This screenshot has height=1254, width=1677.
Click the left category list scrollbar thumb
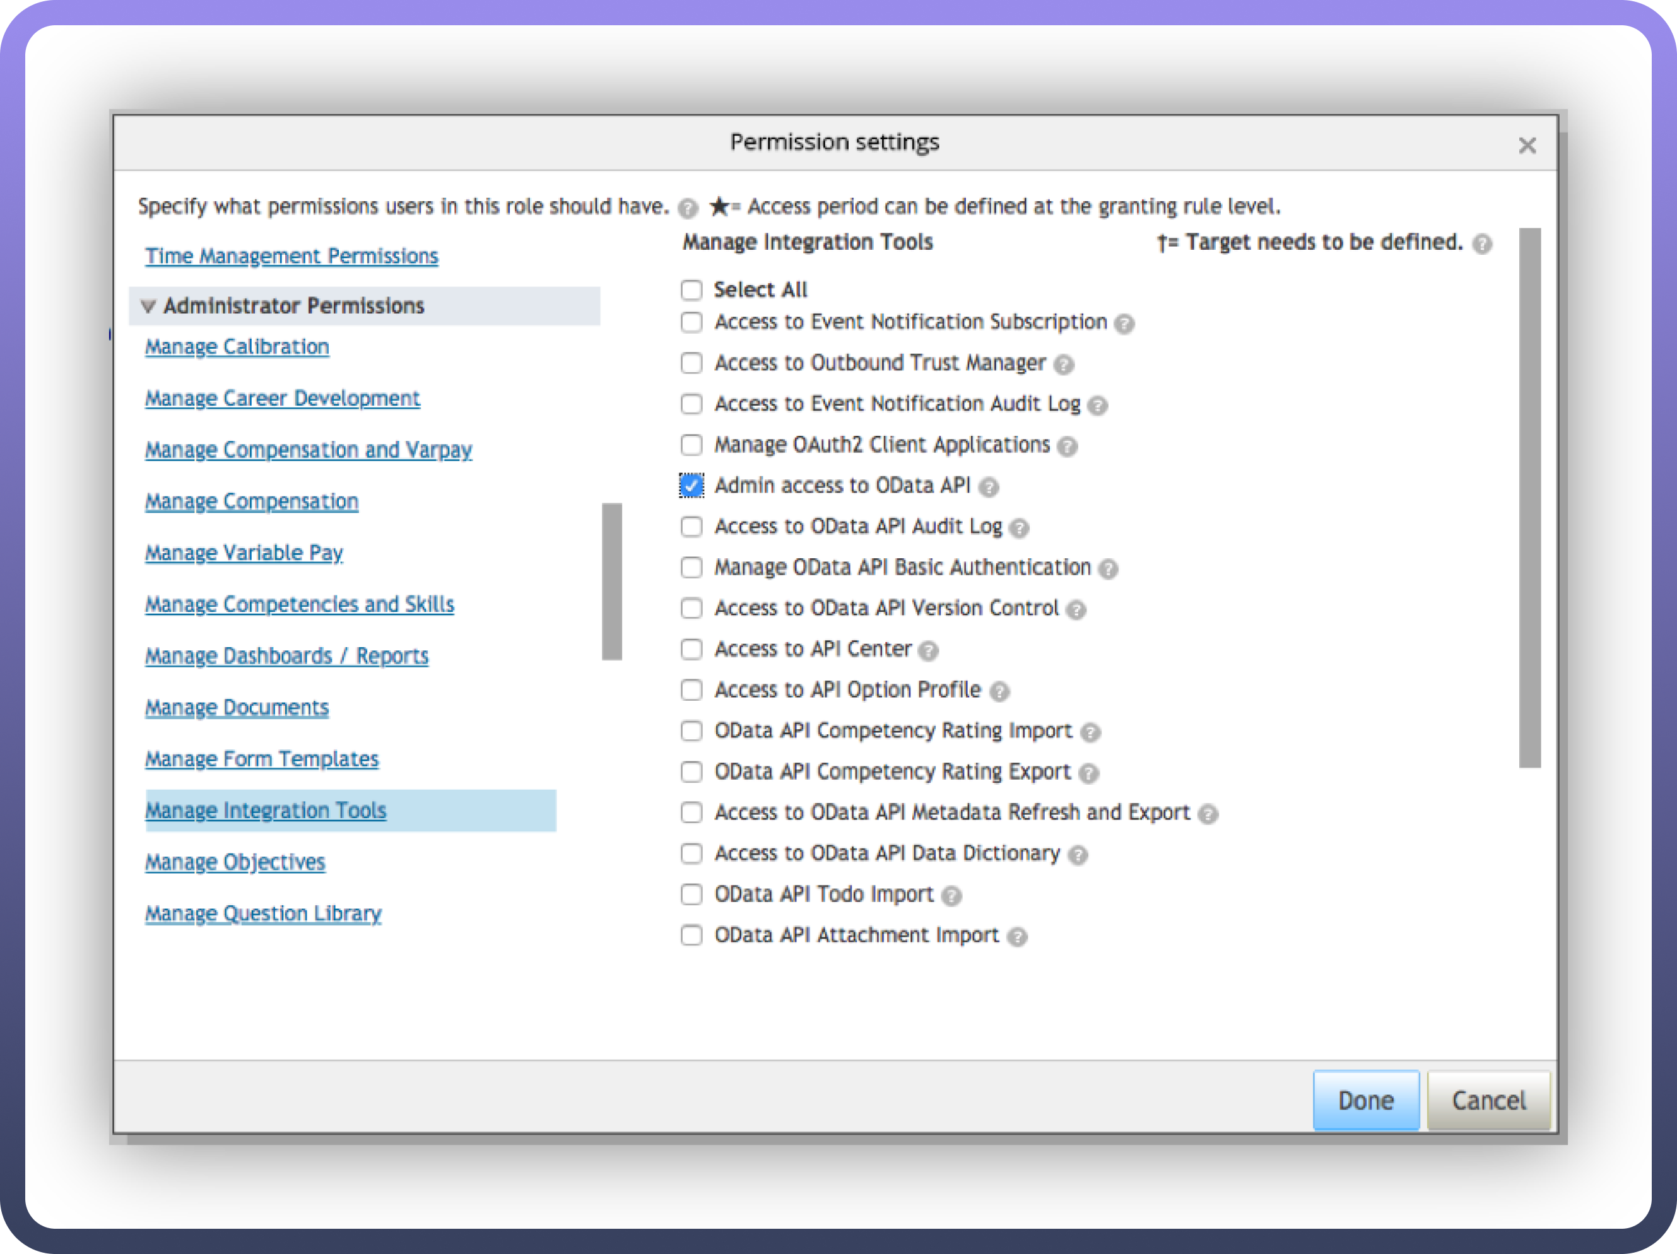click(x=612, y=582)
